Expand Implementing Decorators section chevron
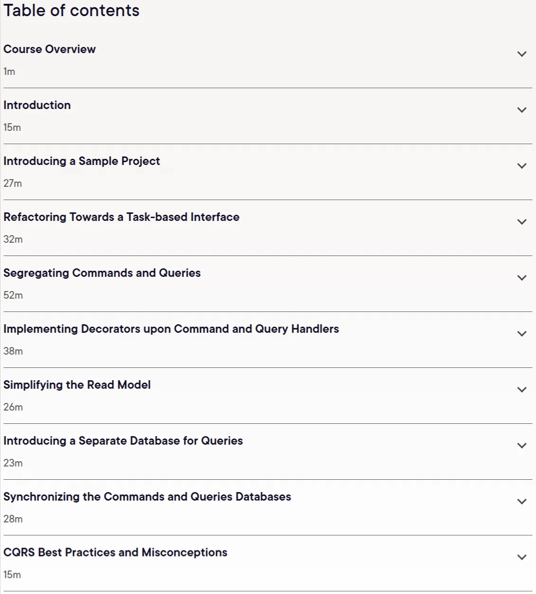Image resolution: width=536 pixels, height=594 pixels. (x=522, y=334)
